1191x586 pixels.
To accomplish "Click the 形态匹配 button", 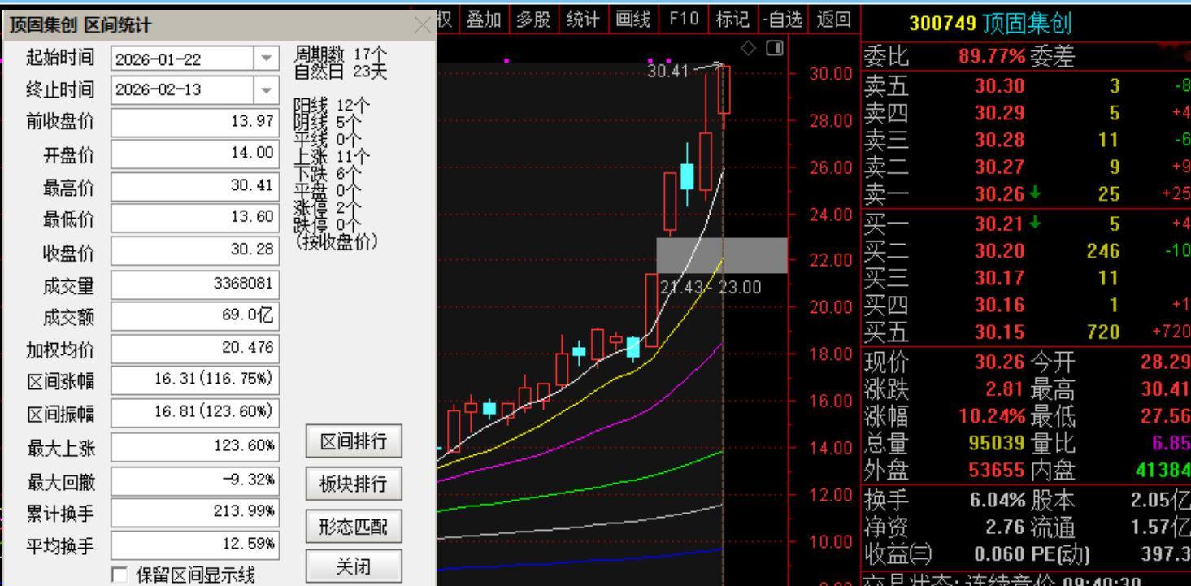I will (354, 527).
